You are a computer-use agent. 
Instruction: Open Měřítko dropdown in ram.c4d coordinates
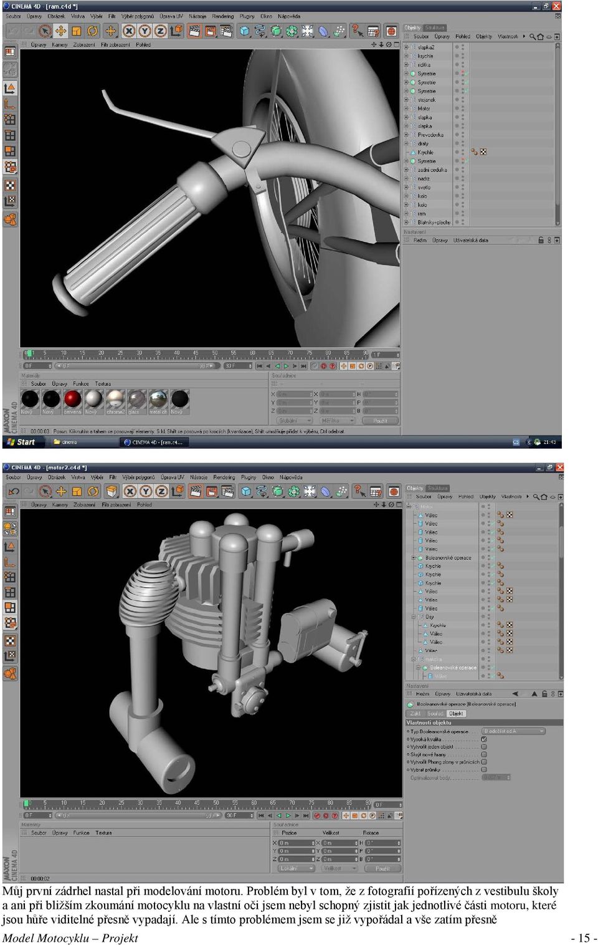tap(336, 420)
